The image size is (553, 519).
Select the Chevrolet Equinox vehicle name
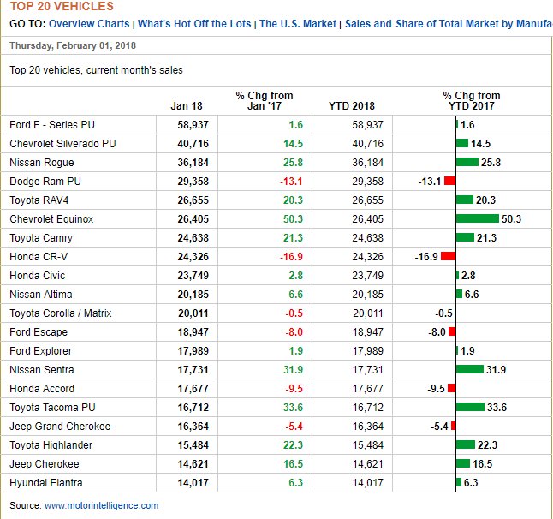point(51,219)
